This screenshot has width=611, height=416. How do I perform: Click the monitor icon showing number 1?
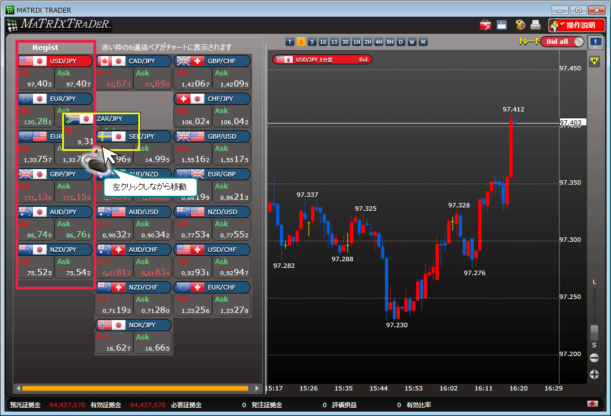click(595, 42)
